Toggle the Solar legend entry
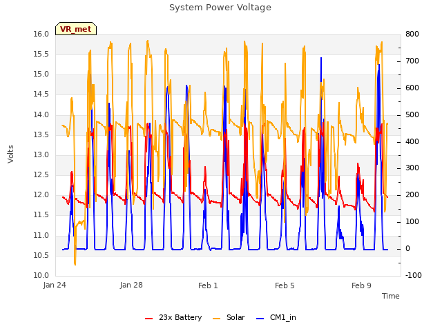Viewport: 442px width, 331px height. coord(229,317)
